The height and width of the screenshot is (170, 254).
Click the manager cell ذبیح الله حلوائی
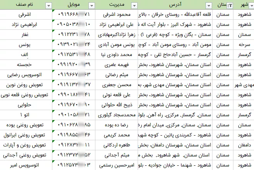(116, 105)
